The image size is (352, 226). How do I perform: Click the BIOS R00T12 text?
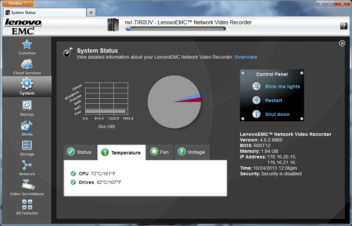(255, 145)
